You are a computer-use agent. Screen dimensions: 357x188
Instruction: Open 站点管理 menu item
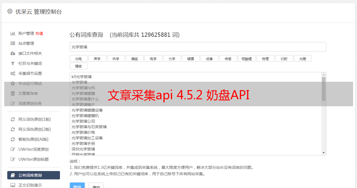click(x=26, y=43)
